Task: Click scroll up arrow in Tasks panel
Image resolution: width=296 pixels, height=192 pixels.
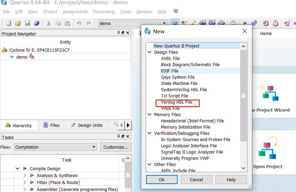Action: (128, 158)
